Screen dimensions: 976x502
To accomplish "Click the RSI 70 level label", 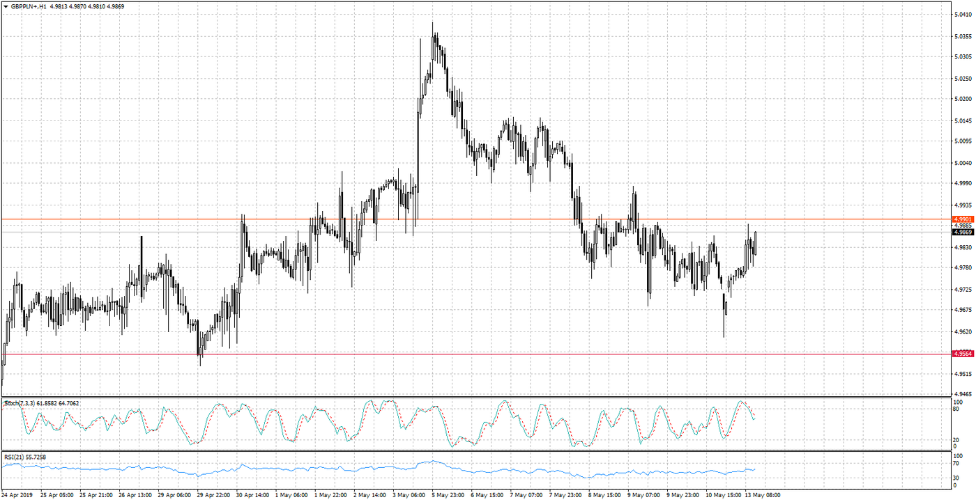I will 957,463.
